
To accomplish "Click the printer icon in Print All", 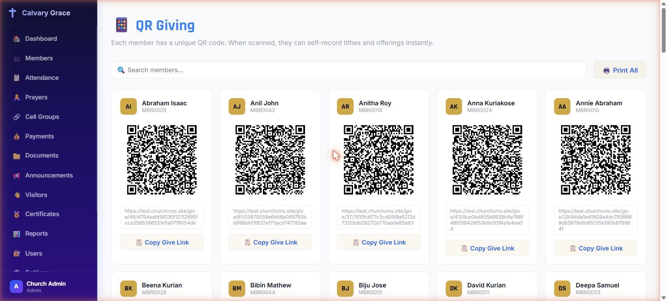I will (606, 70).
